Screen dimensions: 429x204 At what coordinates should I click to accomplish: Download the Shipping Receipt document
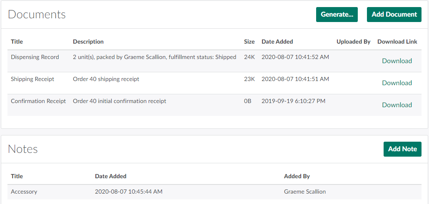point(397,83)
